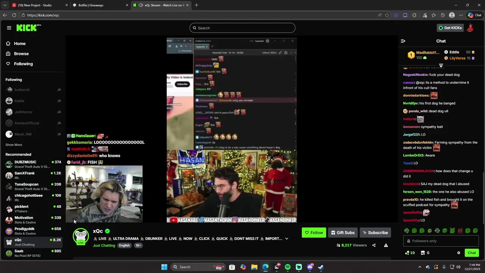Open TunaSoupcan recommended channel
Image resolution: width=485 pixels, height=273 pixels.
33,187
